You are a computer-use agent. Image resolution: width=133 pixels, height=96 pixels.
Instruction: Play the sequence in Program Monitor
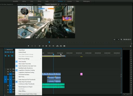(x=46, y=46)
